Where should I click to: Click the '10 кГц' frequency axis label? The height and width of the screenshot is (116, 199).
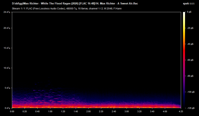point(7,68)
